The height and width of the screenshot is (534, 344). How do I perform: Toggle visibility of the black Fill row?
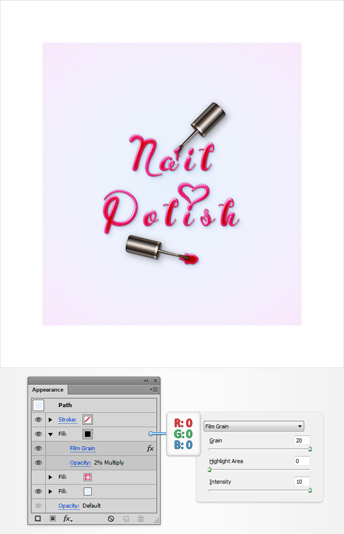click(x=38, y=434)
